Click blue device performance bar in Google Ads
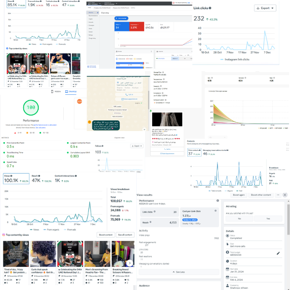The image size is (290, 290). [130, 63]
